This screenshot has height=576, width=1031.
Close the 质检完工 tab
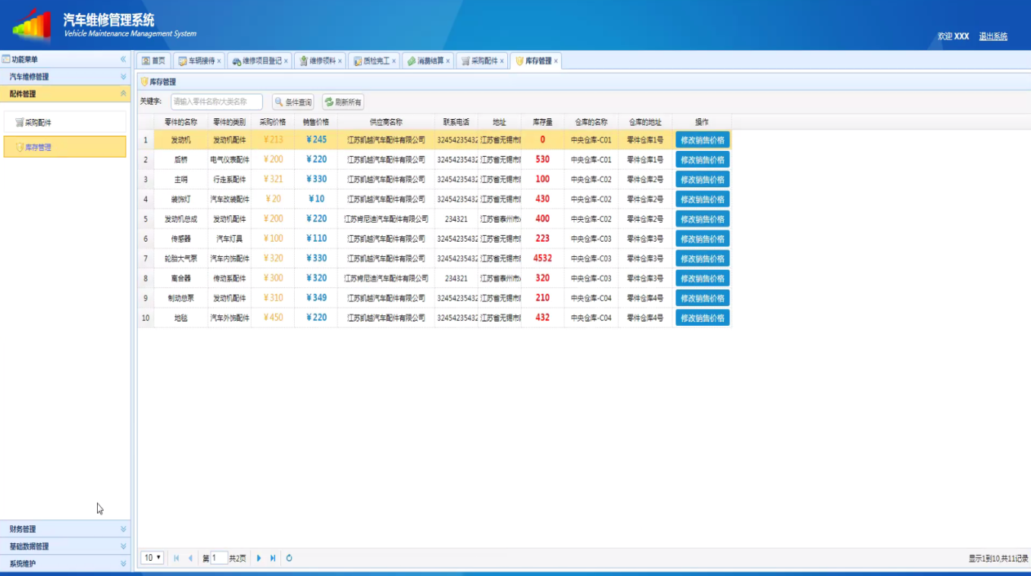[393, 61]
